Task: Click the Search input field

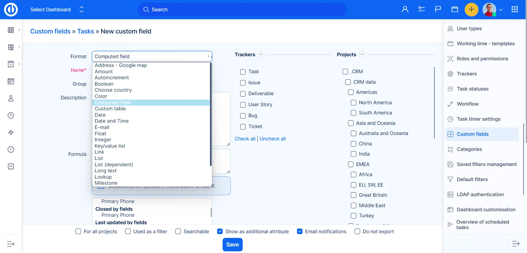Action: [x=242, y=10]
